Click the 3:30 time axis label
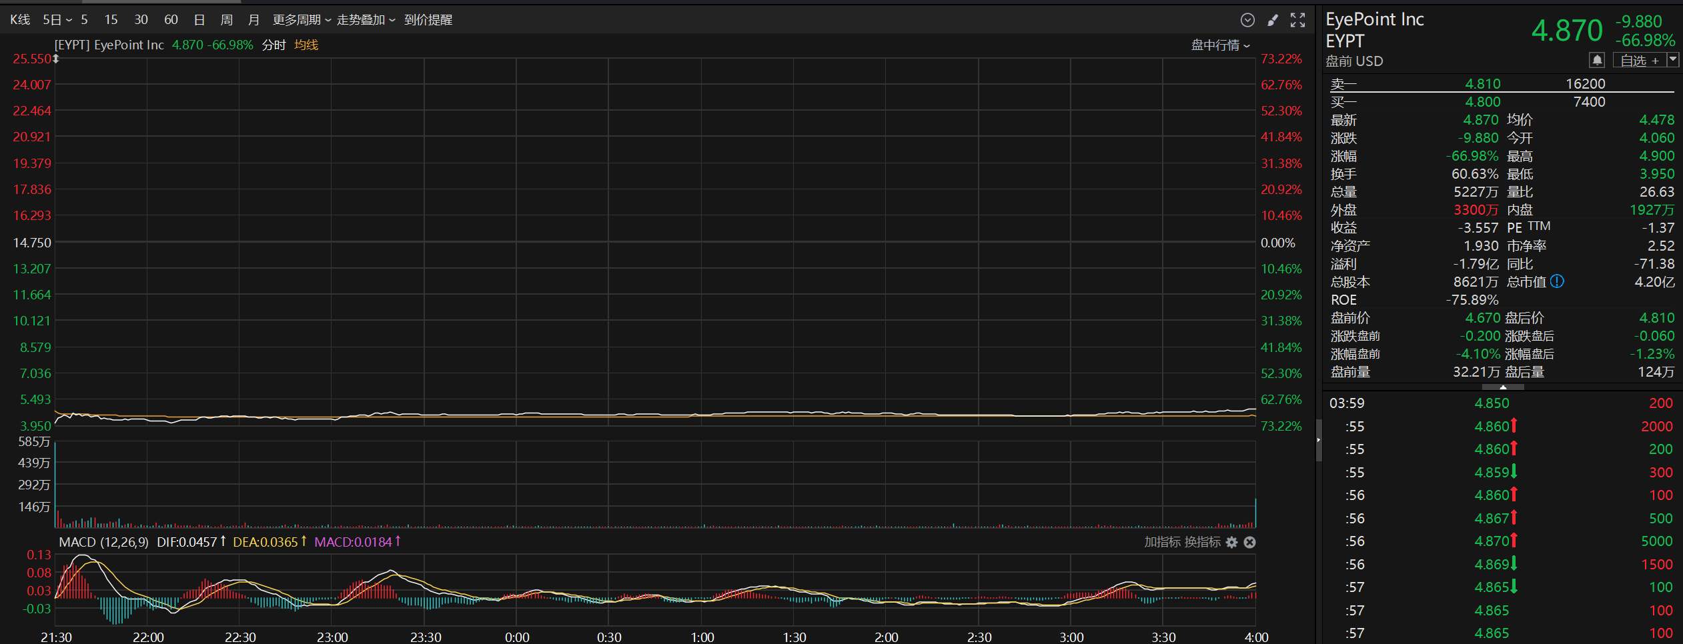 tap(1163, 637)
